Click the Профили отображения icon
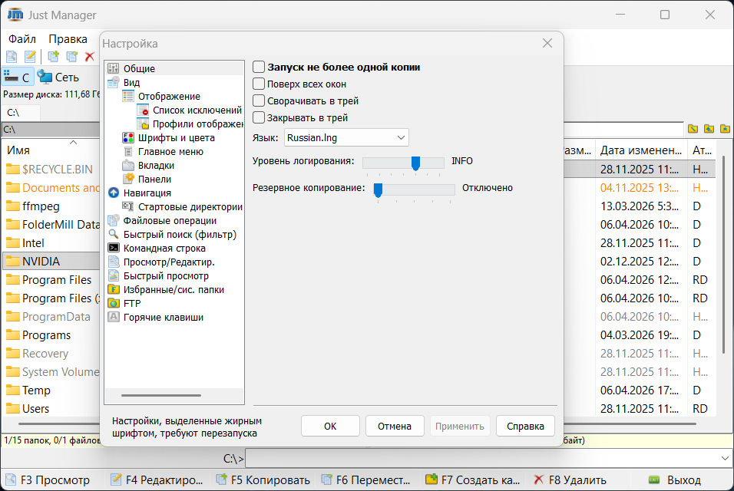 142,124
